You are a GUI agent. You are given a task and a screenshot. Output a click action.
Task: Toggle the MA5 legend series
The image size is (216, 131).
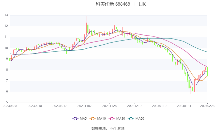(x=80, y=119)
